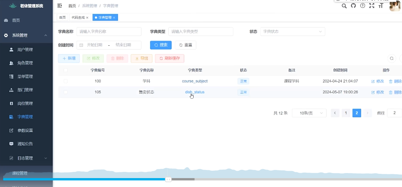
Task: Click the 首页 dashboard icon in sidebar
Action: click(6, 21)
